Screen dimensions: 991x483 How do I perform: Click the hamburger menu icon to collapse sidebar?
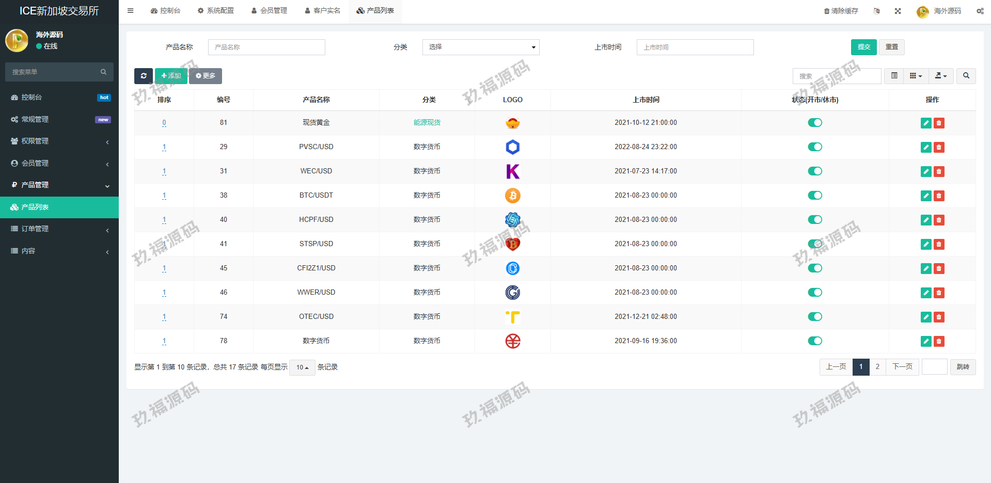130,10
